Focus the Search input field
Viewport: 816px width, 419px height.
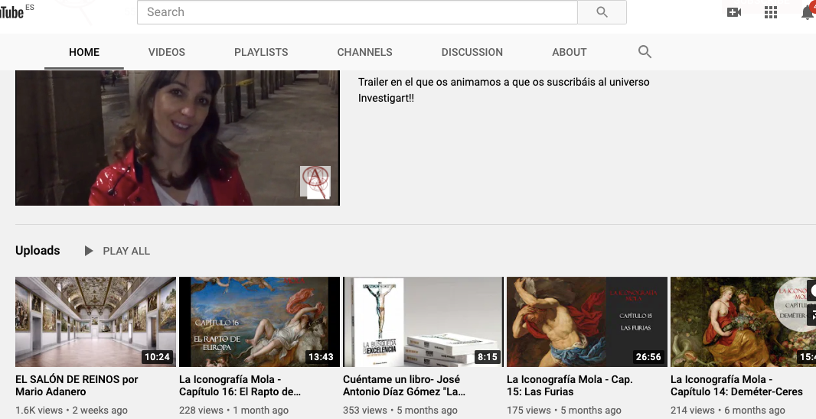click(357, 12)
